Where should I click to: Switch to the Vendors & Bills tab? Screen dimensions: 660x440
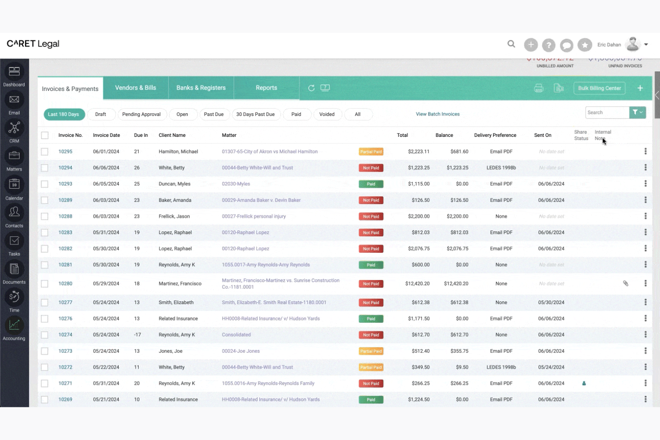click(136, 88)
